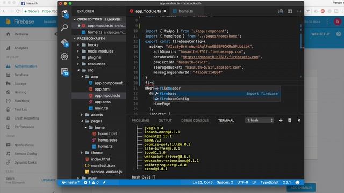
Task: Click the smiley feedback icon in status bar
Action: point(297,182)
